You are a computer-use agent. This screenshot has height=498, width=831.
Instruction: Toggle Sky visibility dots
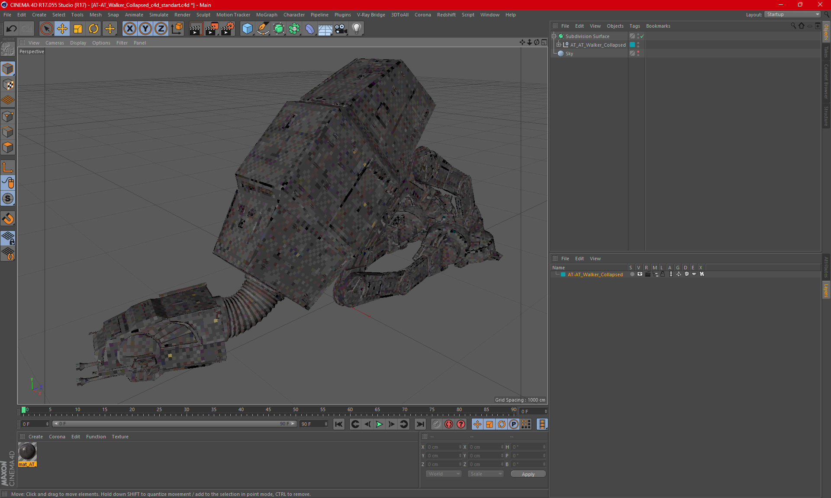tap(638, 54)
